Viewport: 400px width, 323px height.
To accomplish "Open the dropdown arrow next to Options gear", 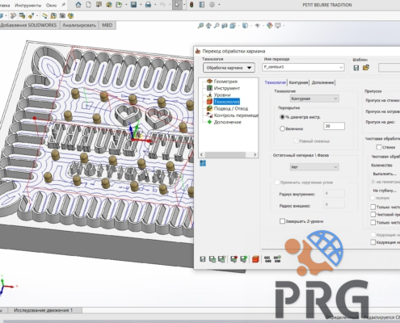I will tap(219, 5).
